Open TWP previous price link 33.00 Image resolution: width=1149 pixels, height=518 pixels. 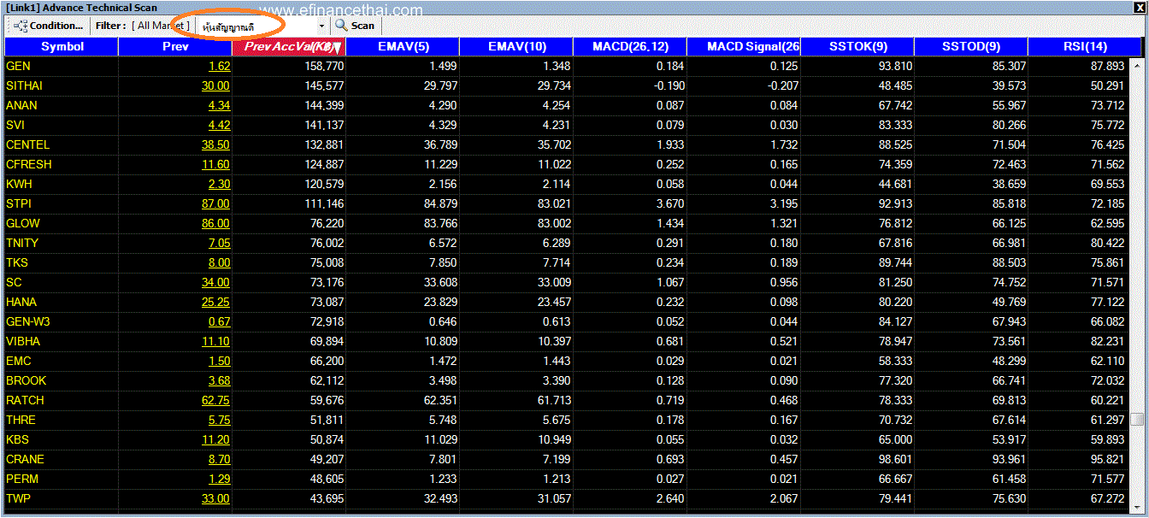215,498
